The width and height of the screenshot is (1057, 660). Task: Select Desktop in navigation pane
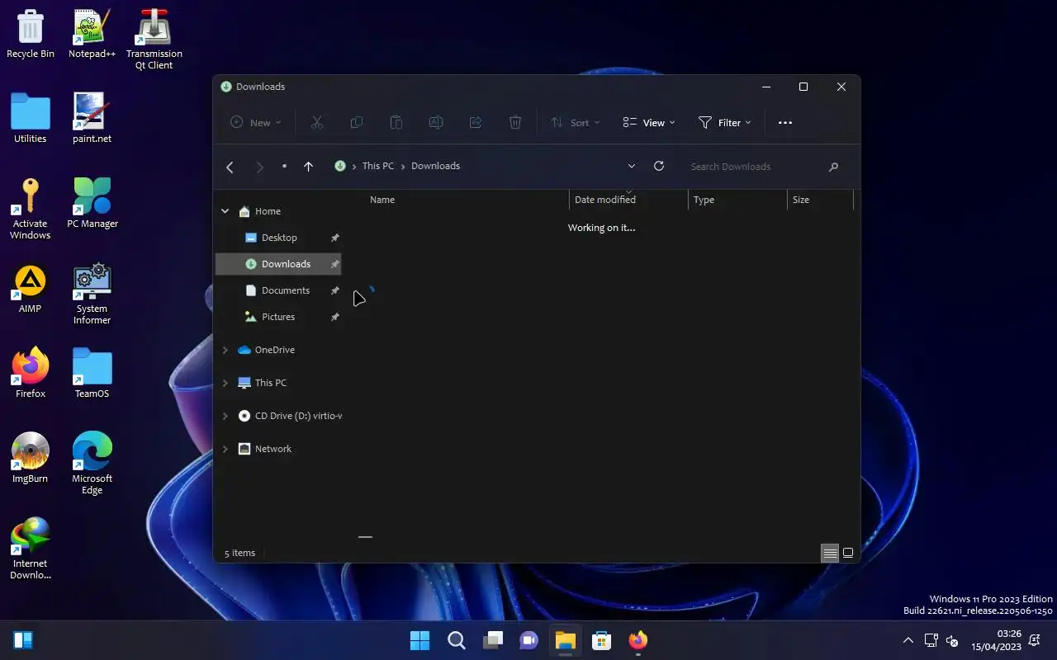[x=278, y=238]
